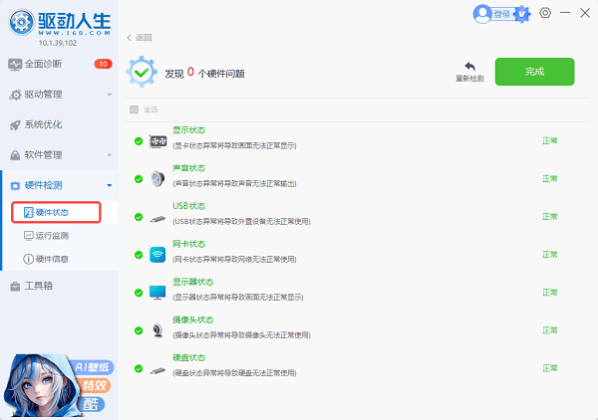Click the 显示状态 green check
This screenshot has height=420, width=598.
[139, 141]
